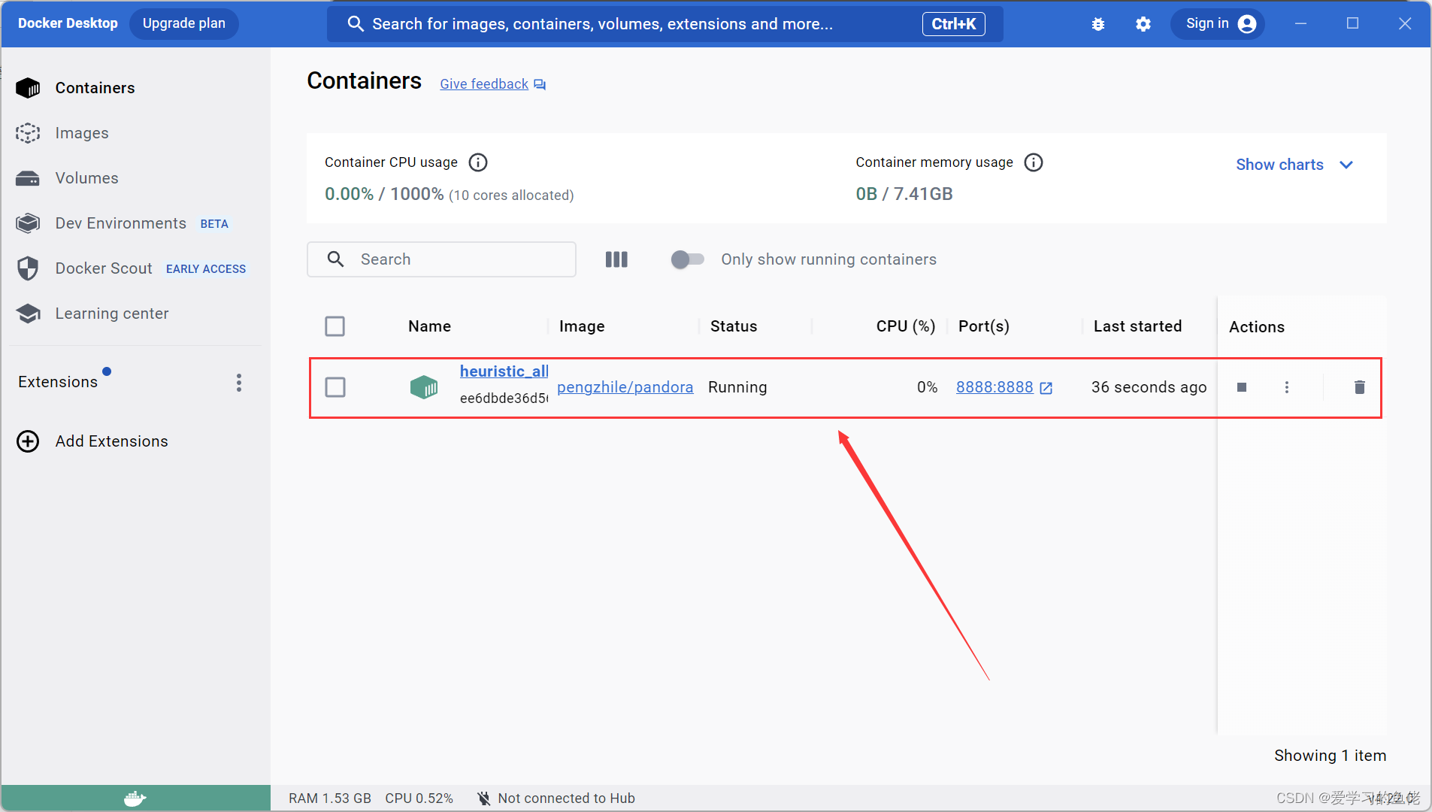Open the Volumes section in the sidebar
The width and height of the screenshot is (1432, 812).
86,178
